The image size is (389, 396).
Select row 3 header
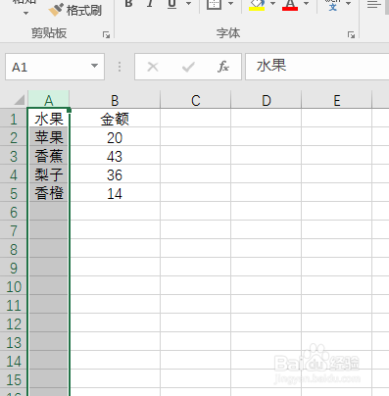(14, 156)
